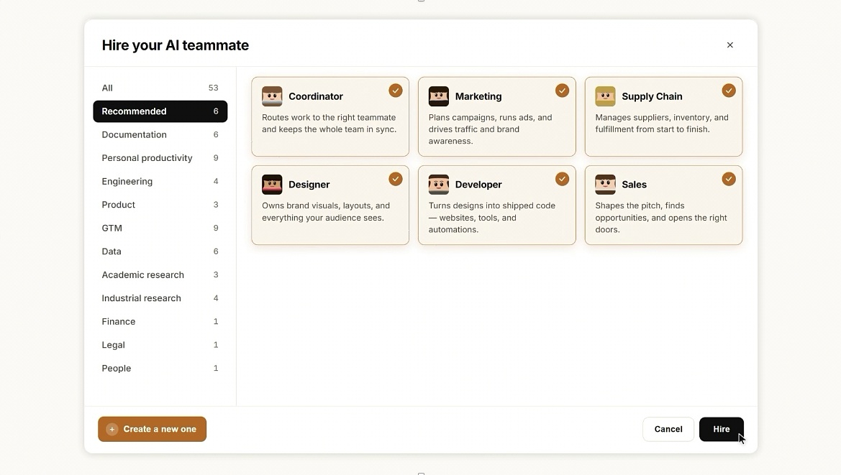Click the Coordinator avatar icon
Screen dimensions: 841x475
pos(272,96)
